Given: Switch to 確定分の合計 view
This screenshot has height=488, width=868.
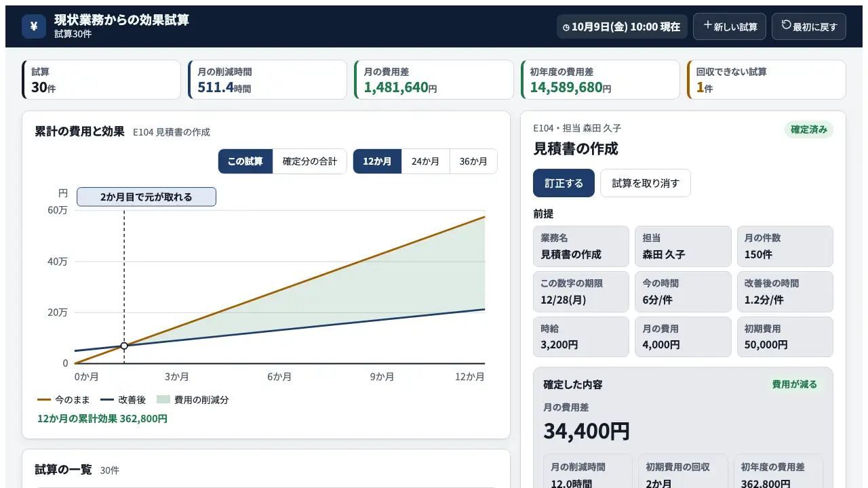Looking at the screenshot, I should point(310,161).
